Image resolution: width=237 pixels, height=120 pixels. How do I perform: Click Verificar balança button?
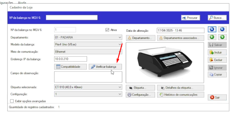pos(105,67)
